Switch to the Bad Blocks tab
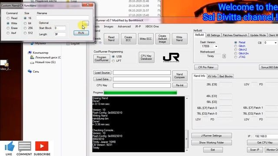The image size is (278, 156). (x=226, y=76)
